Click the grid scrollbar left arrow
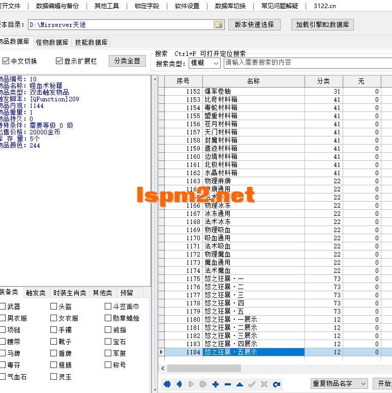Image resolution: width=392 pixels, height=393 pixels. pyautogui.click(x=163, y=368)
